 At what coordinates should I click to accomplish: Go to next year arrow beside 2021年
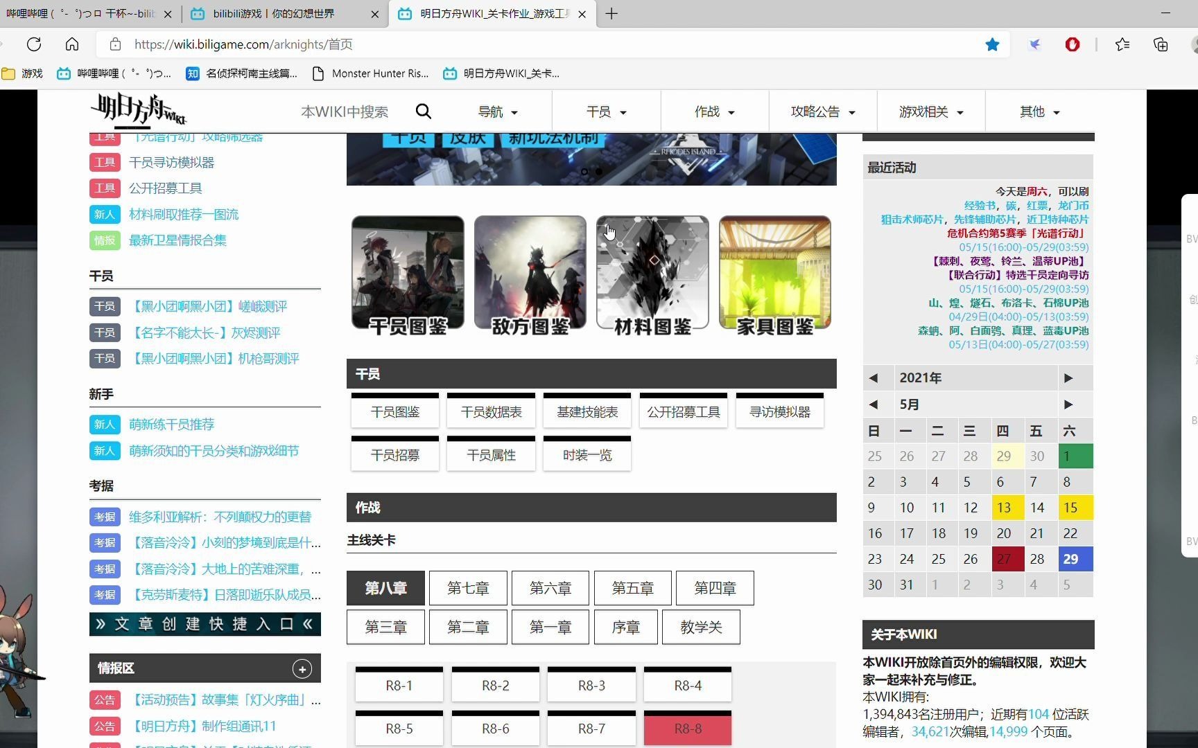(x=1068, y=378)
